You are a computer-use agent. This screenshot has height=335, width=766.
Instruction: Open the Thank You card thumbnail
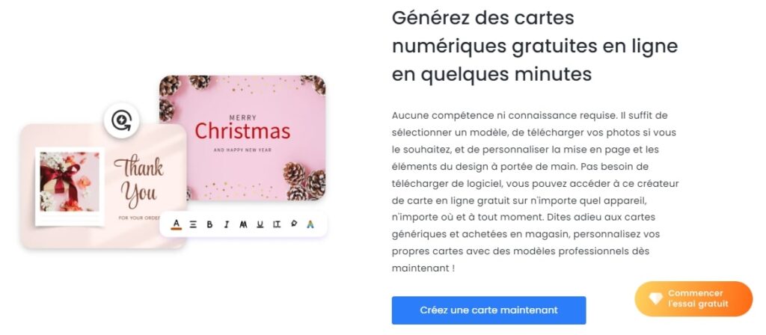(x=103, y=186)
